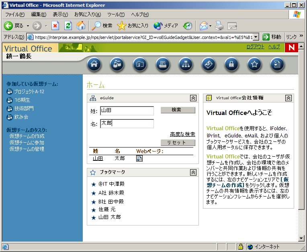The height and width of the screenshot is (252, 307).
Task: Open the 編集(E) menu
Action: point(39,14)
